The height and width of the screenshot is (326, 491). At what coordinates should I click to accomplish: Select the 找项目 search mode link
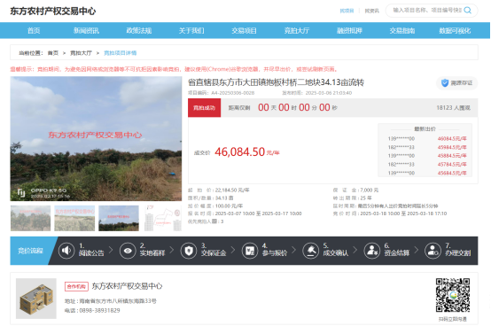[347, 11]
